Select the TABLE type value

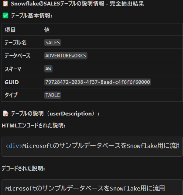(53, 95)
